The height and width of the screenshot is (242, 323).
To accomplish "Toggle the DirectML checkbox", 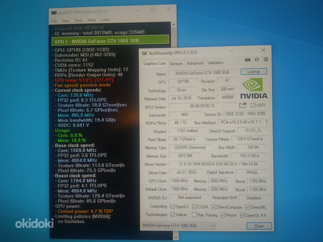I will [x=248, y=207].
